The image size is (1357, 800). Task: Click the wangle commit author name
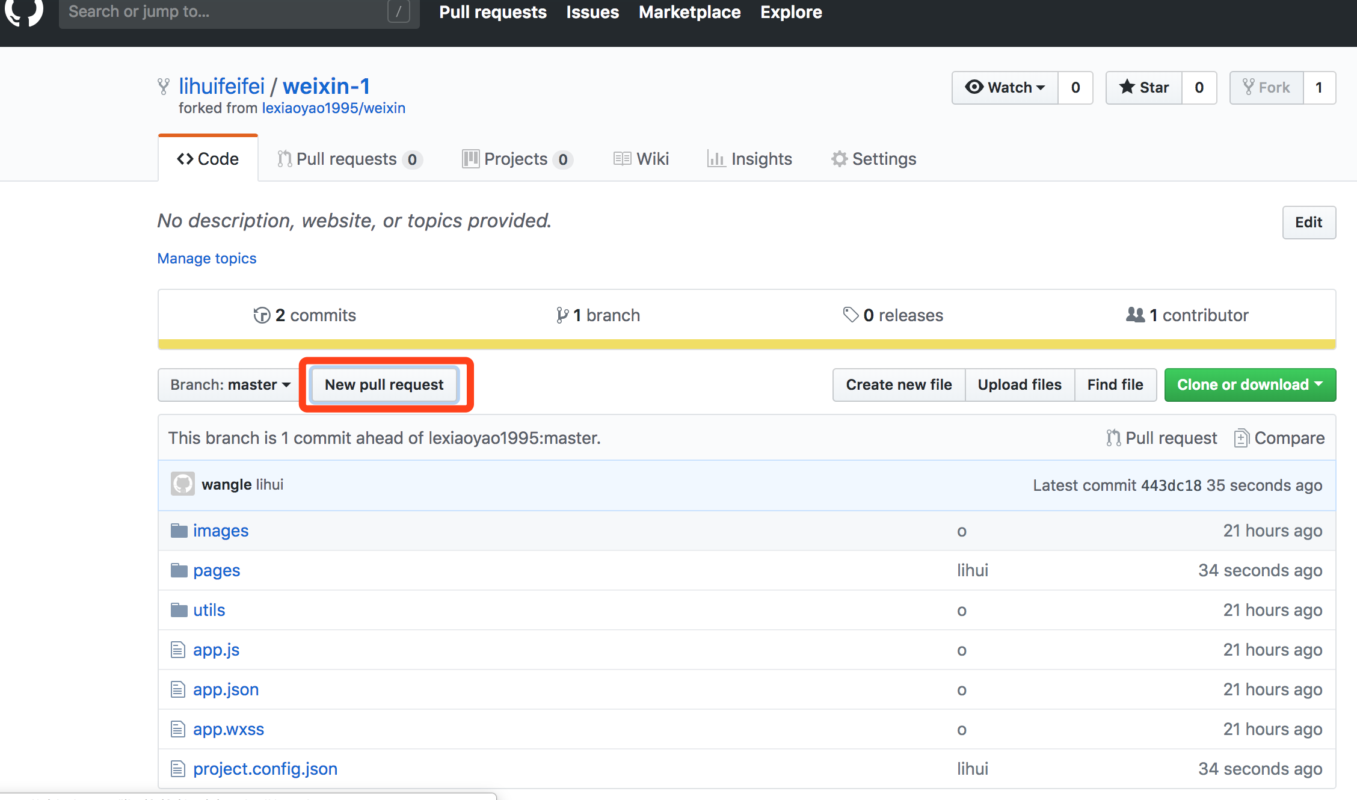[x=227, y=484]
